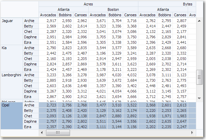The image size is (206, 140).
Task: Click cell with value 3,156
Action: pos(131,127)
